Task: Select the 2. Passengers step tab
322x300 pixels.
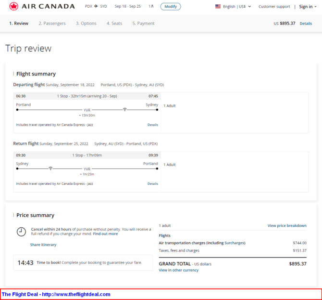Action: 52,23
